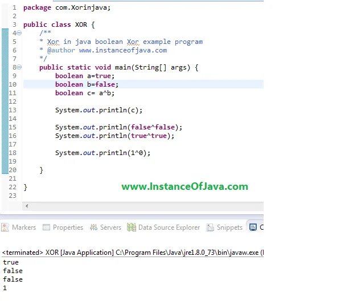Switch to the Properties tab
345x301 pixels.
(x=63, y=227)
